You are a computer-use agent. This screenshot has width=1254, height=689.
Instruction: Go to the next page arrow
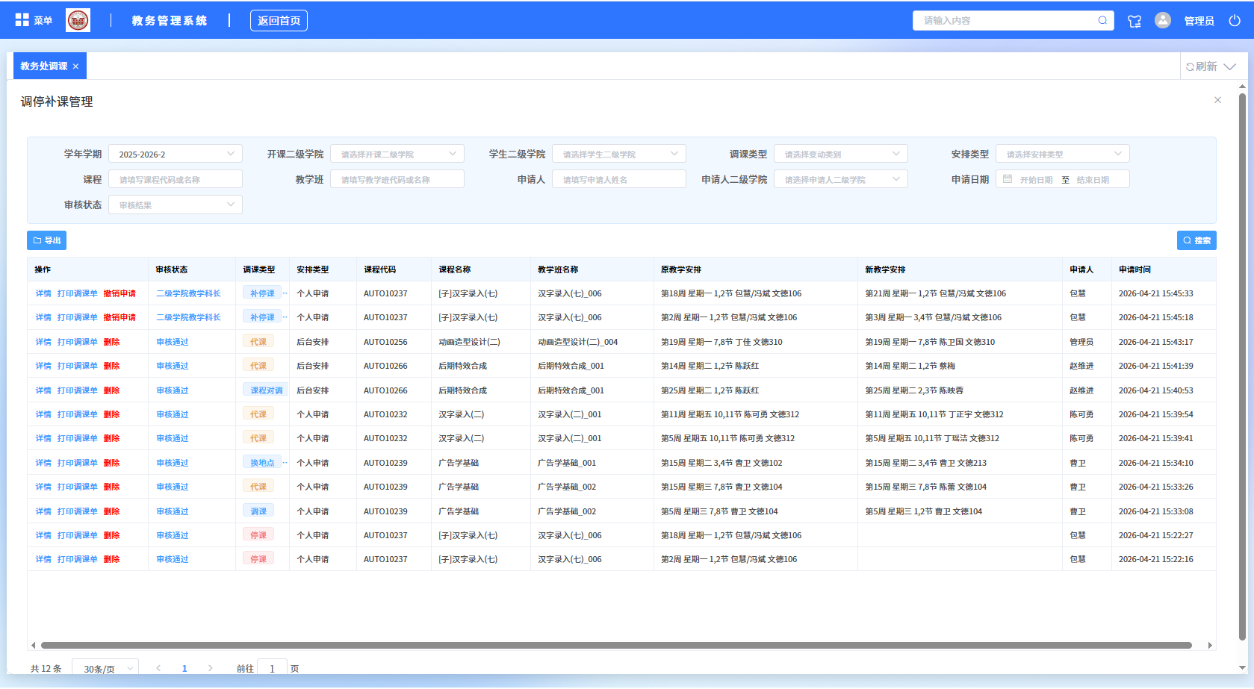211,668
